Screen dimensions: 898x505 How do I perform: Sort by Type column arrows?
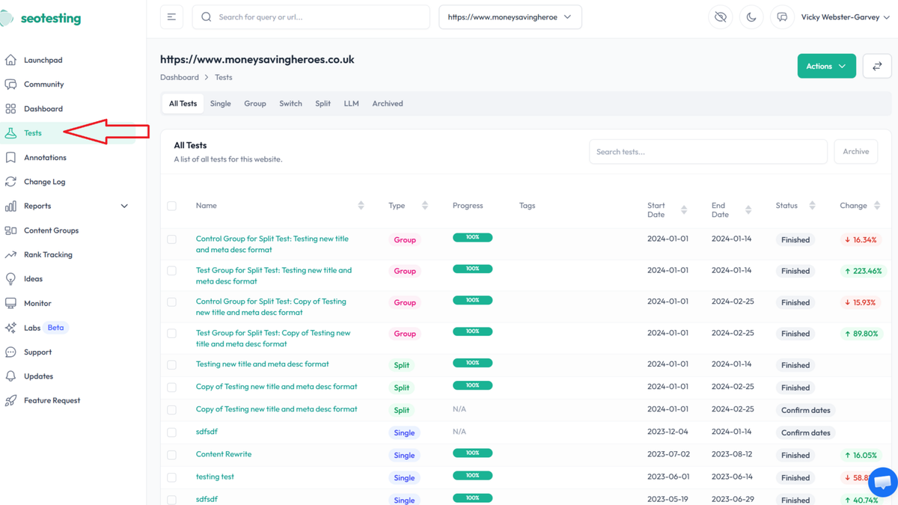tap(425, 206)
